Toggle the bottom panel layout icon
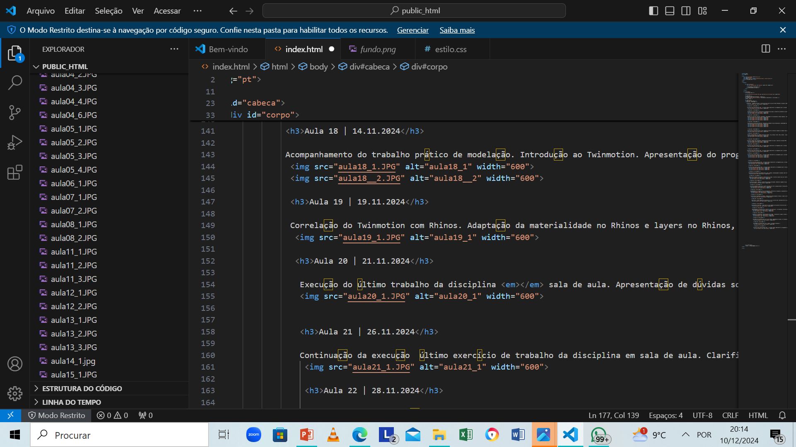This screenshot has width=796, height=447. 670,11
